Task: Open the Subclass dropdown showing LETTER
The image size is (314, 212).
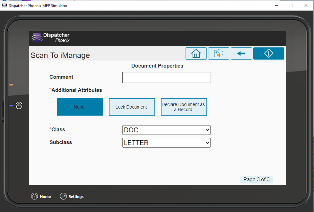Action: 166,143
